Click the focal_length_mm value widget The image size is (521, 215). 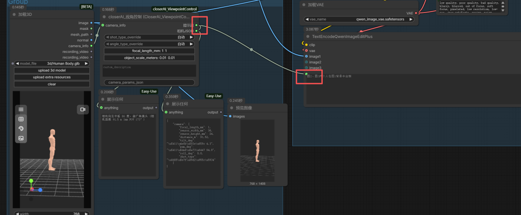[x=149, y=51]
